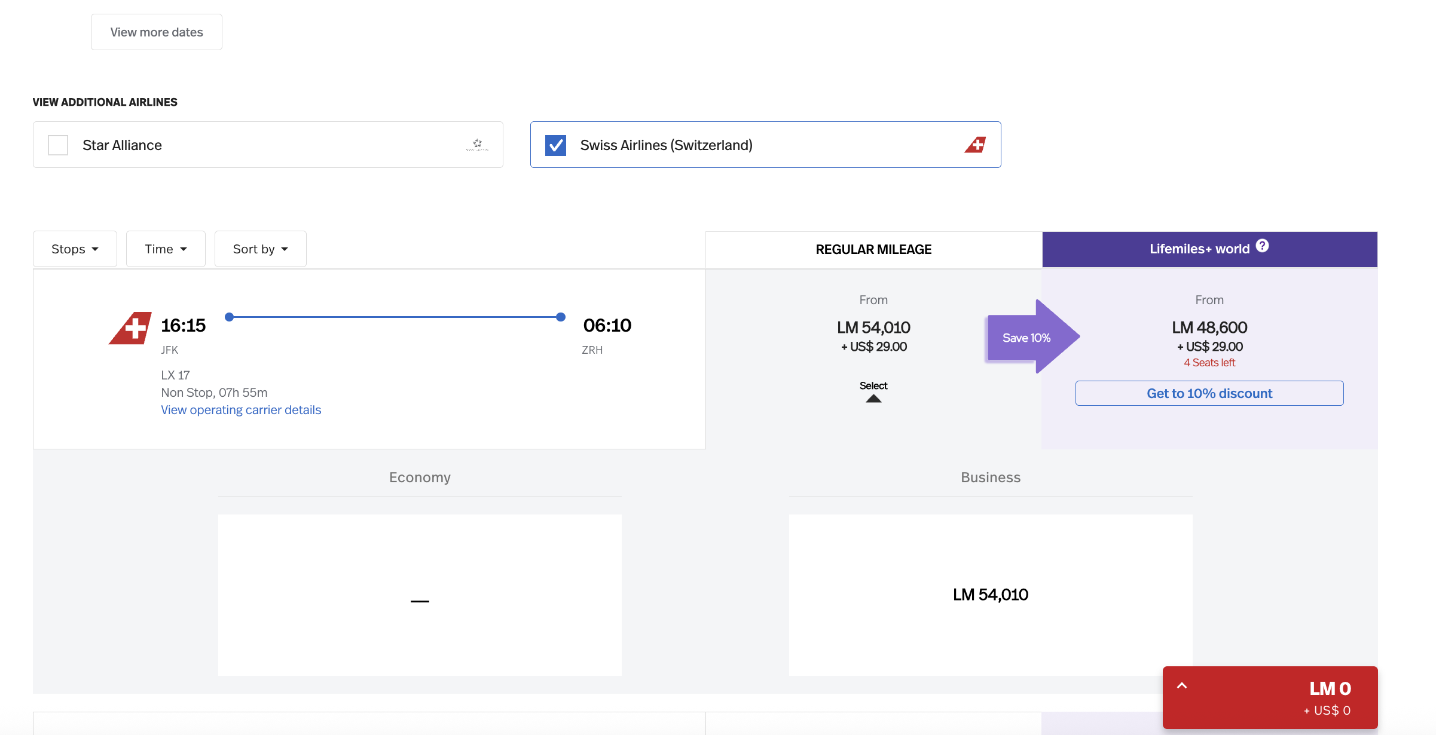Click the Star Alliance logo icon

coord(477,145)
